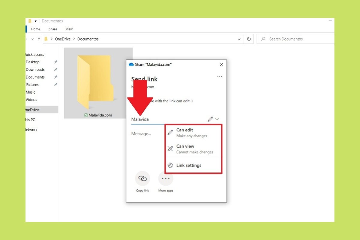360x240 pixels.
Task: Select OneDrive in the navigation pane
Action: 42,110
